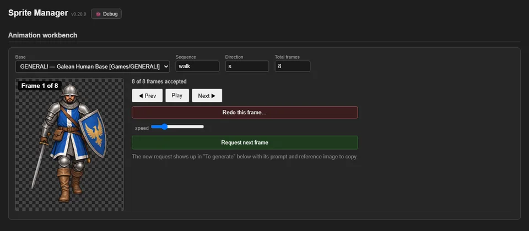Click Request next frame button
The height and width of the screenshot is (231, 529).
(x=245, y=142)
